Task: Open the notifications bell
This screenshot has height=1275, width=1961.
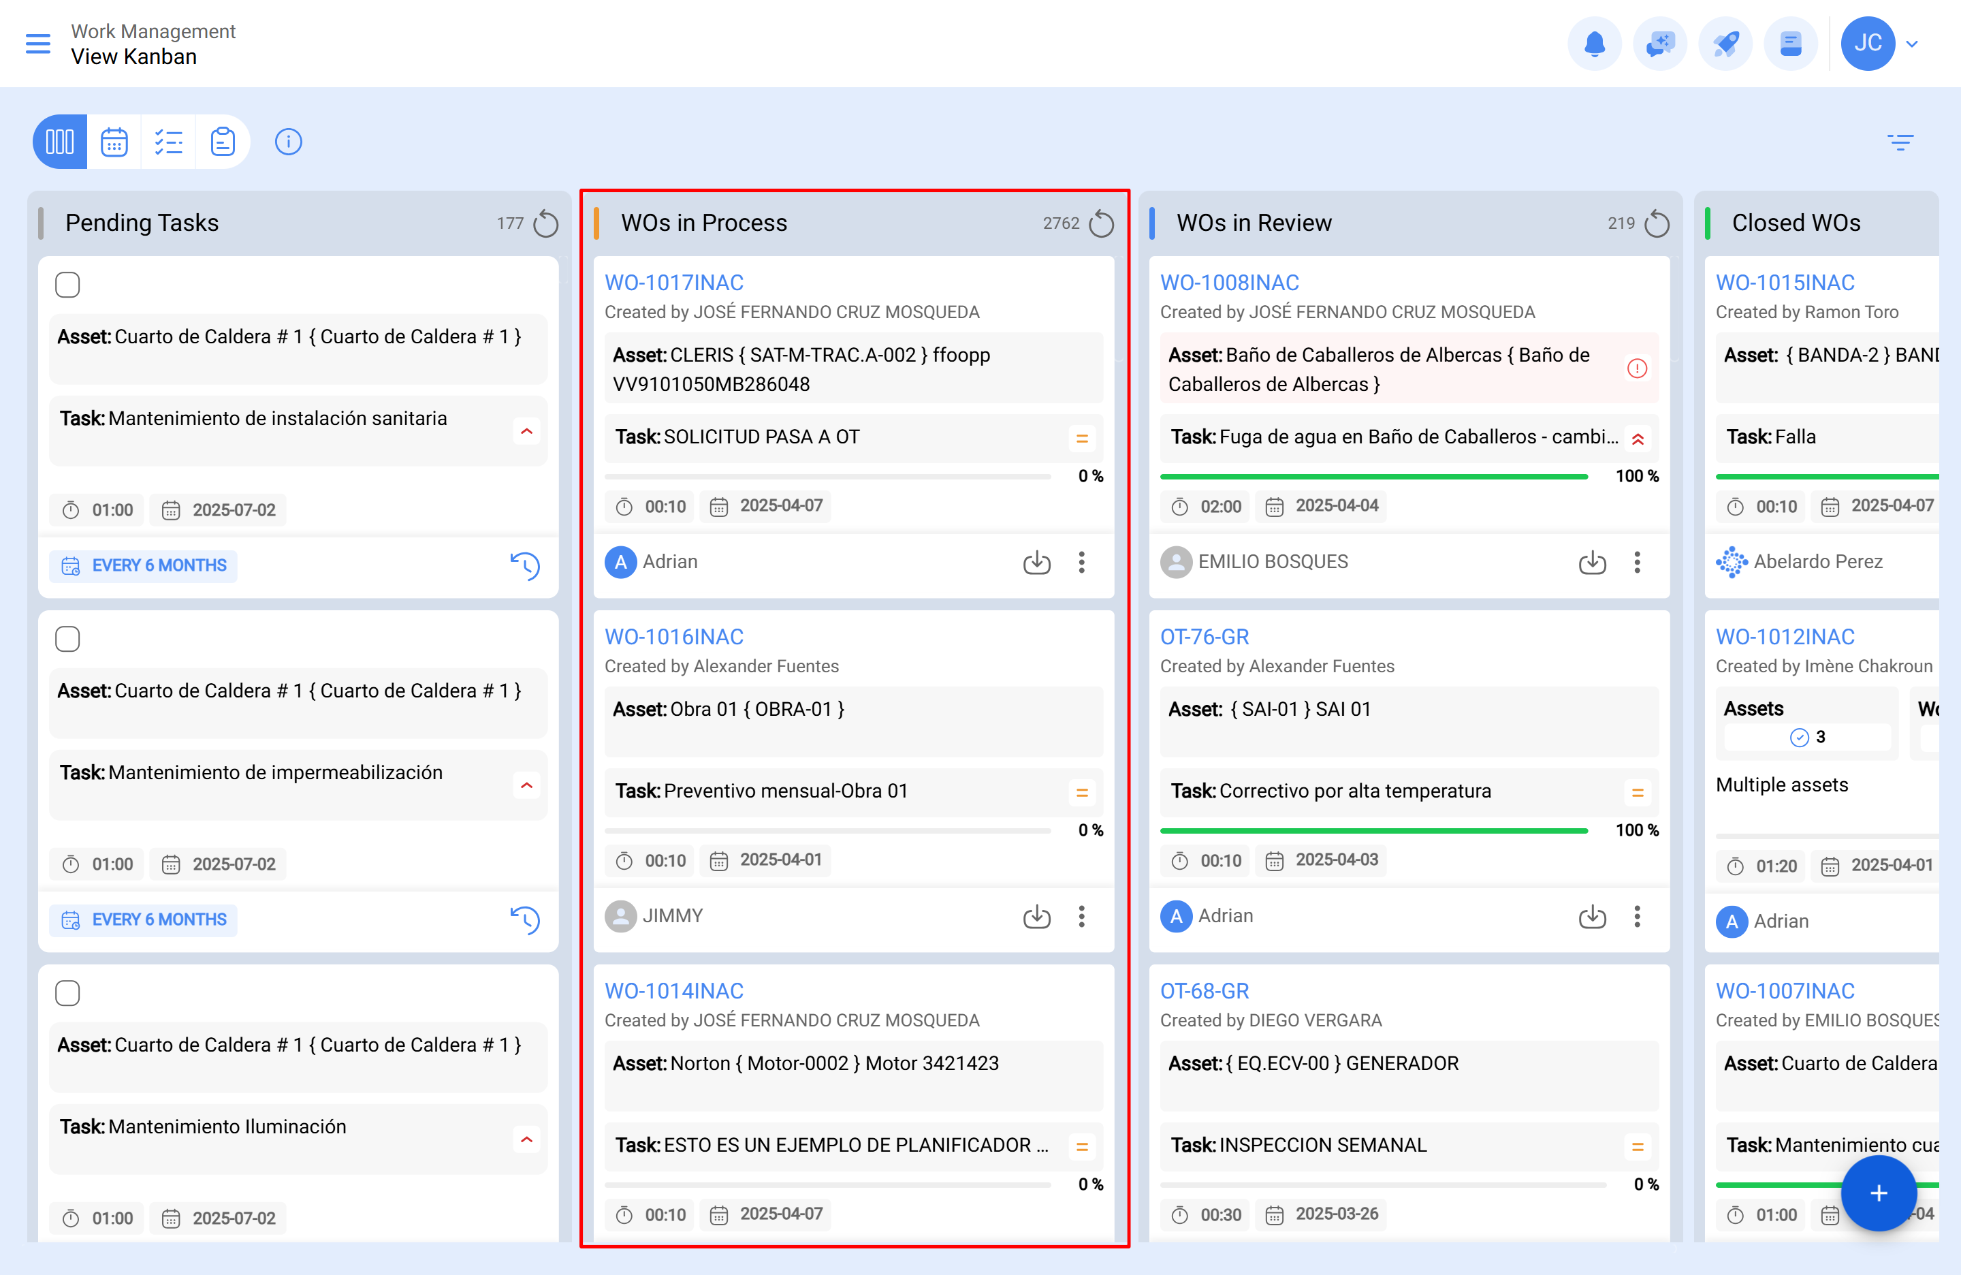Action: [1593, 44]
